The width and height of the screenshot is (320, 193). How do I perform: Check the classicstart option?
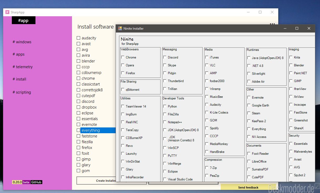(78, 84)
